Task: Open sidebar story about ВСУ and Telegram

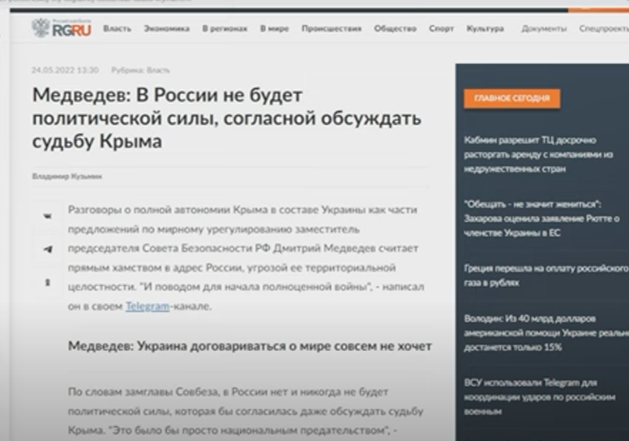Action: pyautogui.click(x=539, y=397)
